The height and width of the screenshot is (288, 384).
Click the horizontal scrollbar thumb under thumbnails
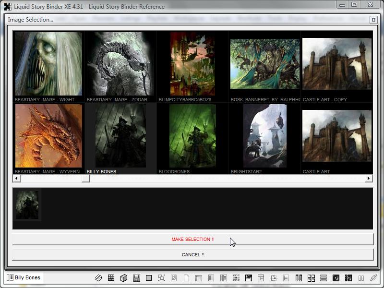click(85, 179)
